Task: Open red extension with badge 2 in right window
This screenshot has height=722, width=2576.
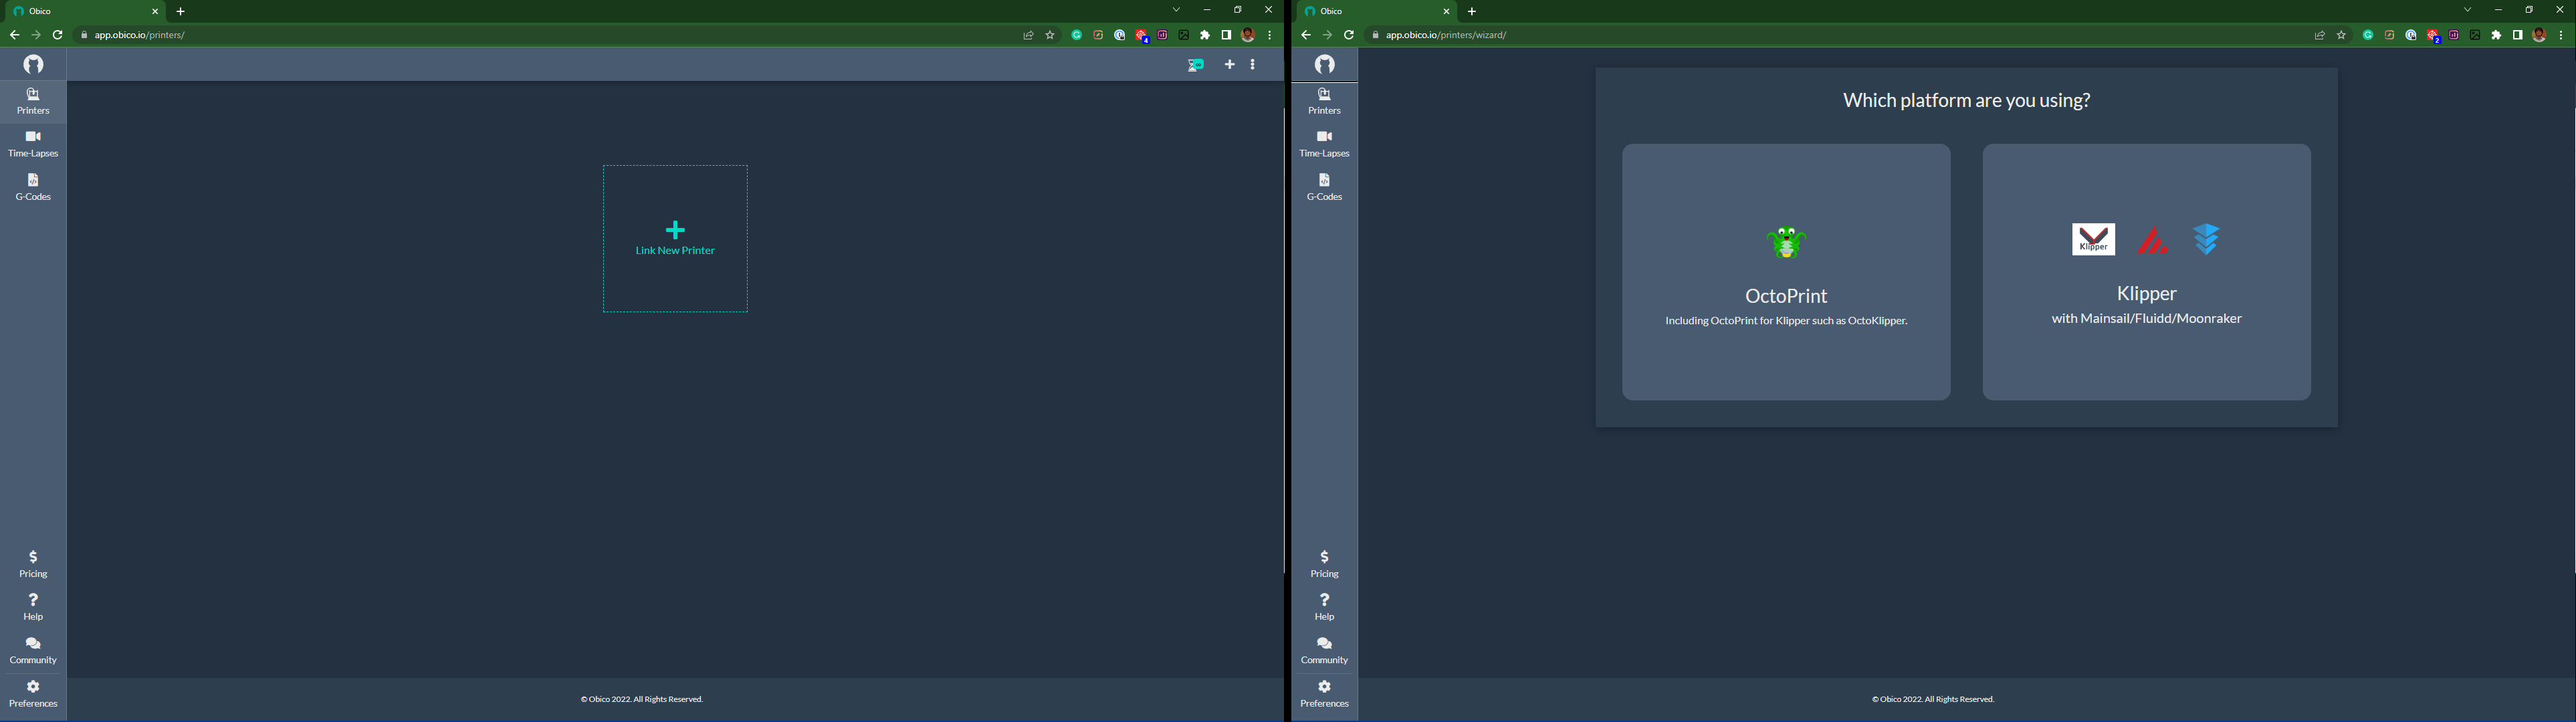Action: (2433, 36)
